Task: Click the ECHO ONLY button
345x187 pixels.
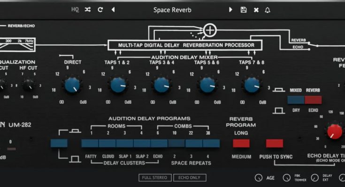Action: point(190,178)
